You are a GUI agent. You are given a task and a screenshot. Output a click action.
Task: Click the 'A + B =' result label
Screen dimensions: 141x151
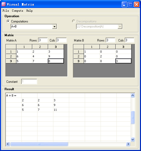(11, 95)
